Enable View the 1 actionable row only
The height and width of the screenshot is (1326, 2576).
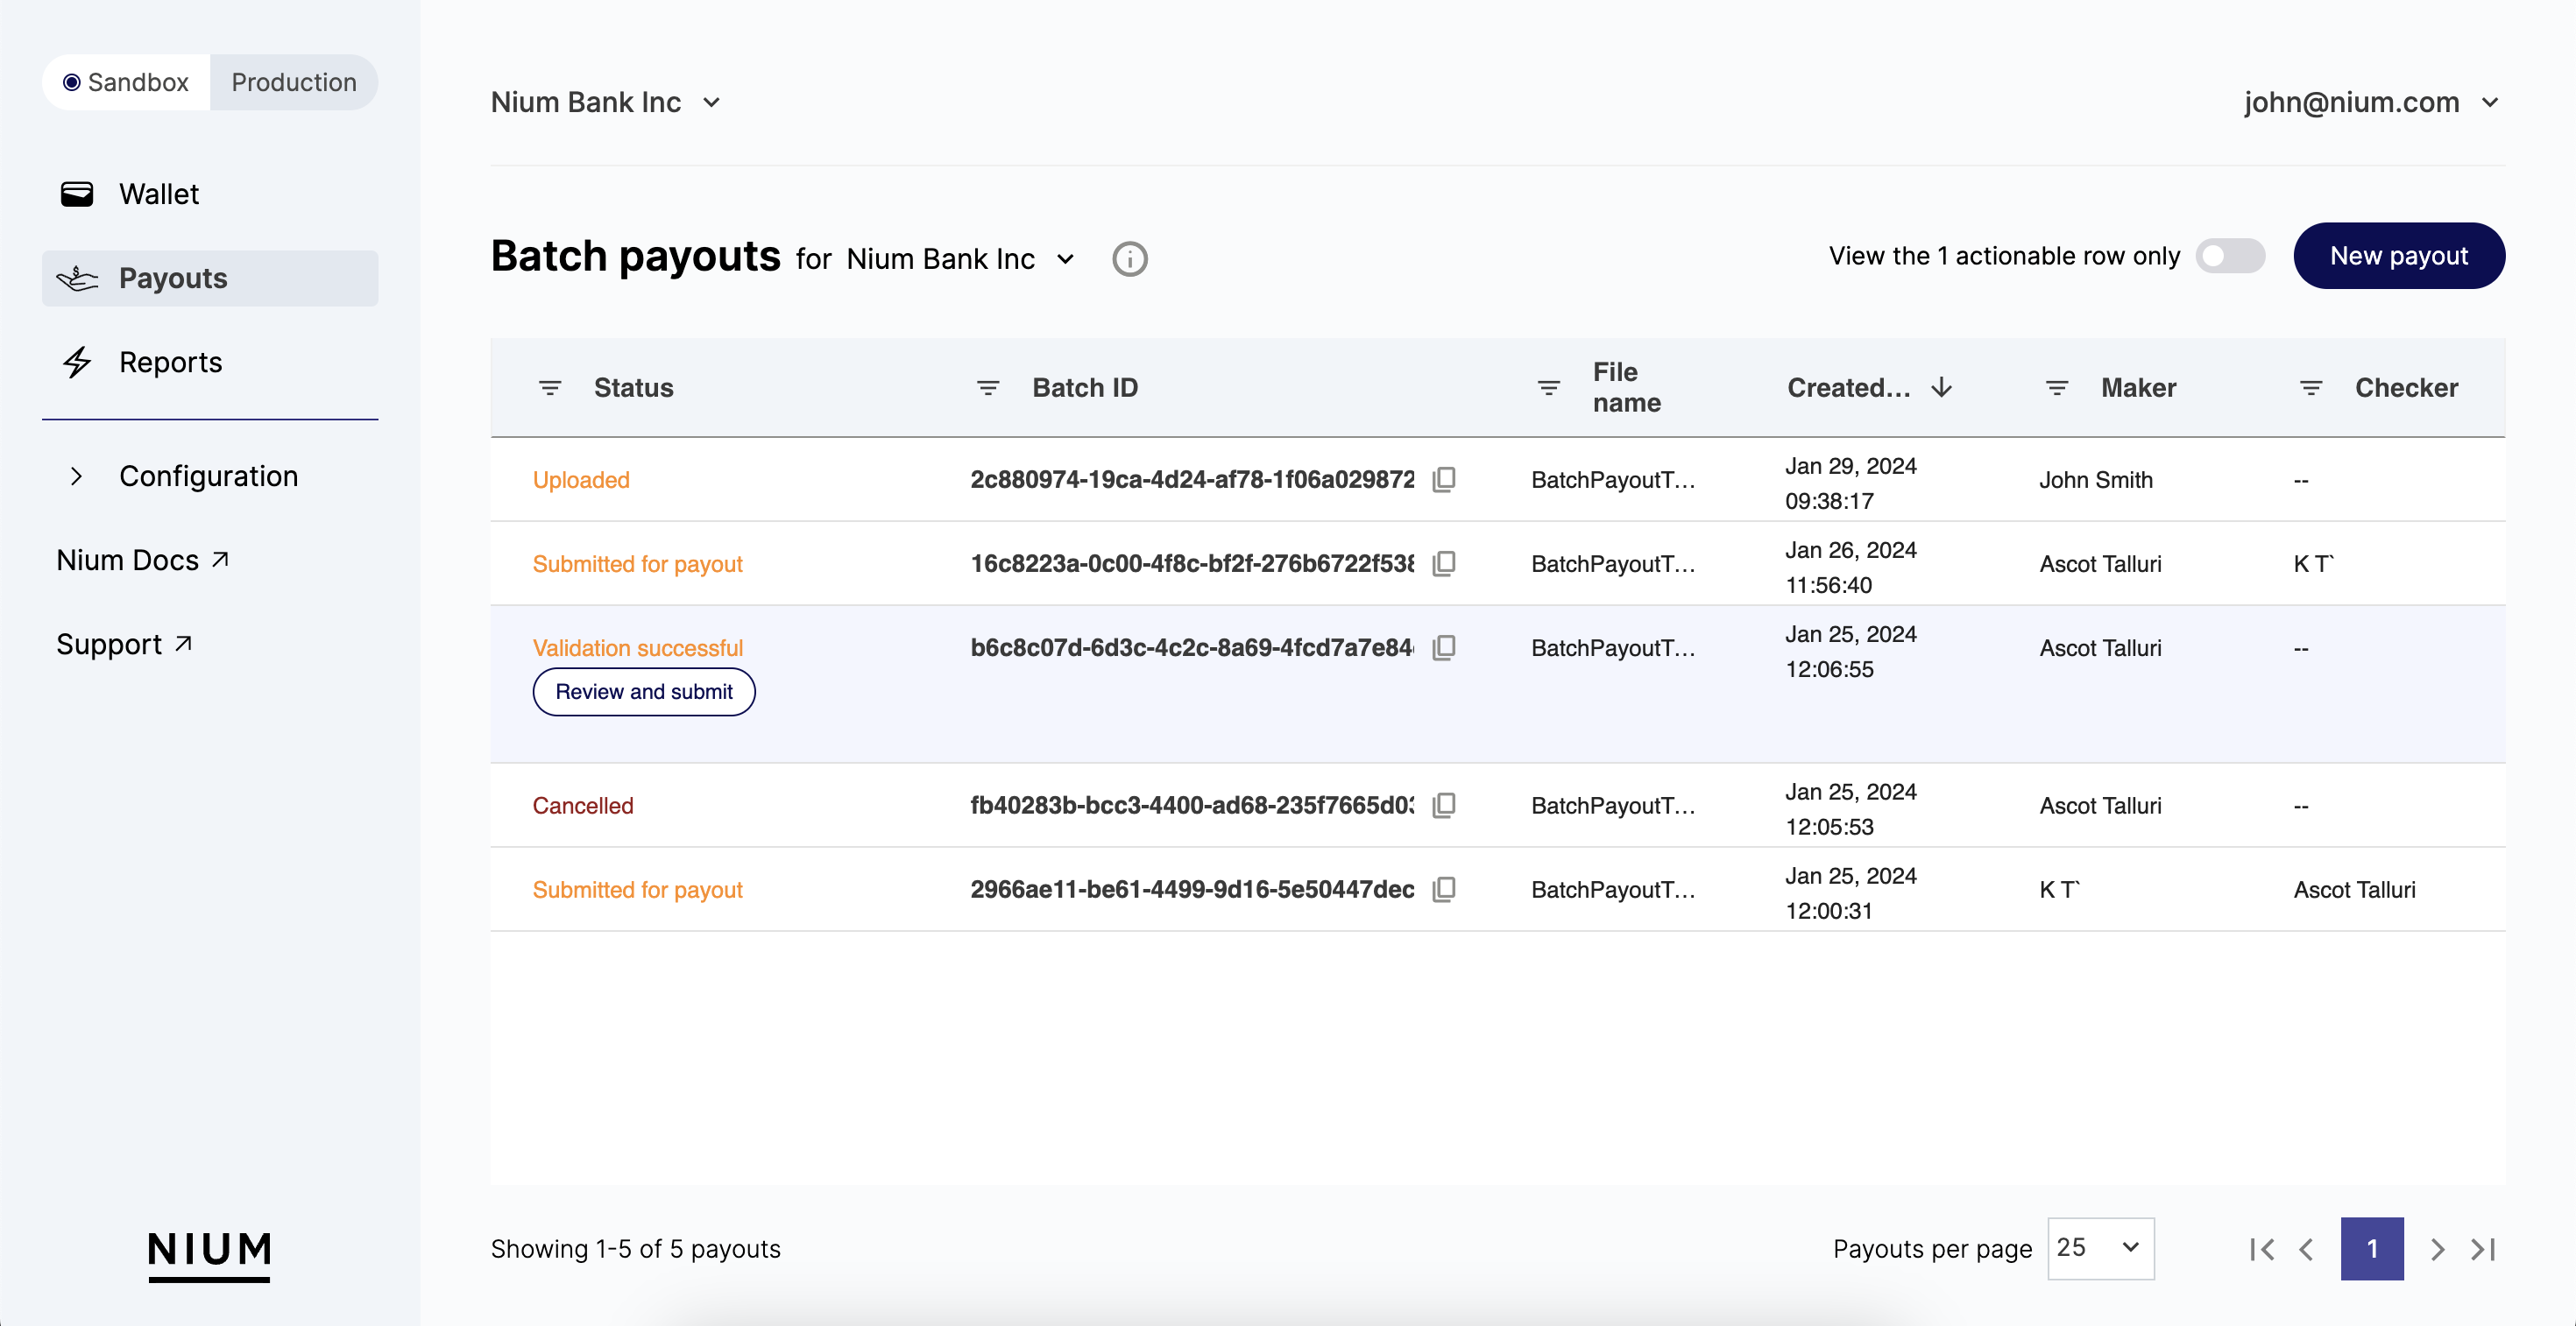[x=2231, y=256]
